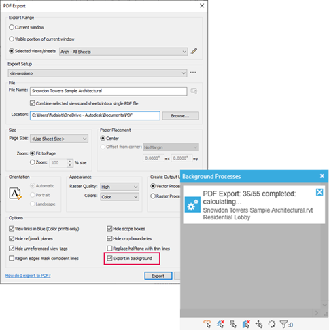Select Visible portion of current window
Screen dimensions: 329x330
click(x=12, y=39)
